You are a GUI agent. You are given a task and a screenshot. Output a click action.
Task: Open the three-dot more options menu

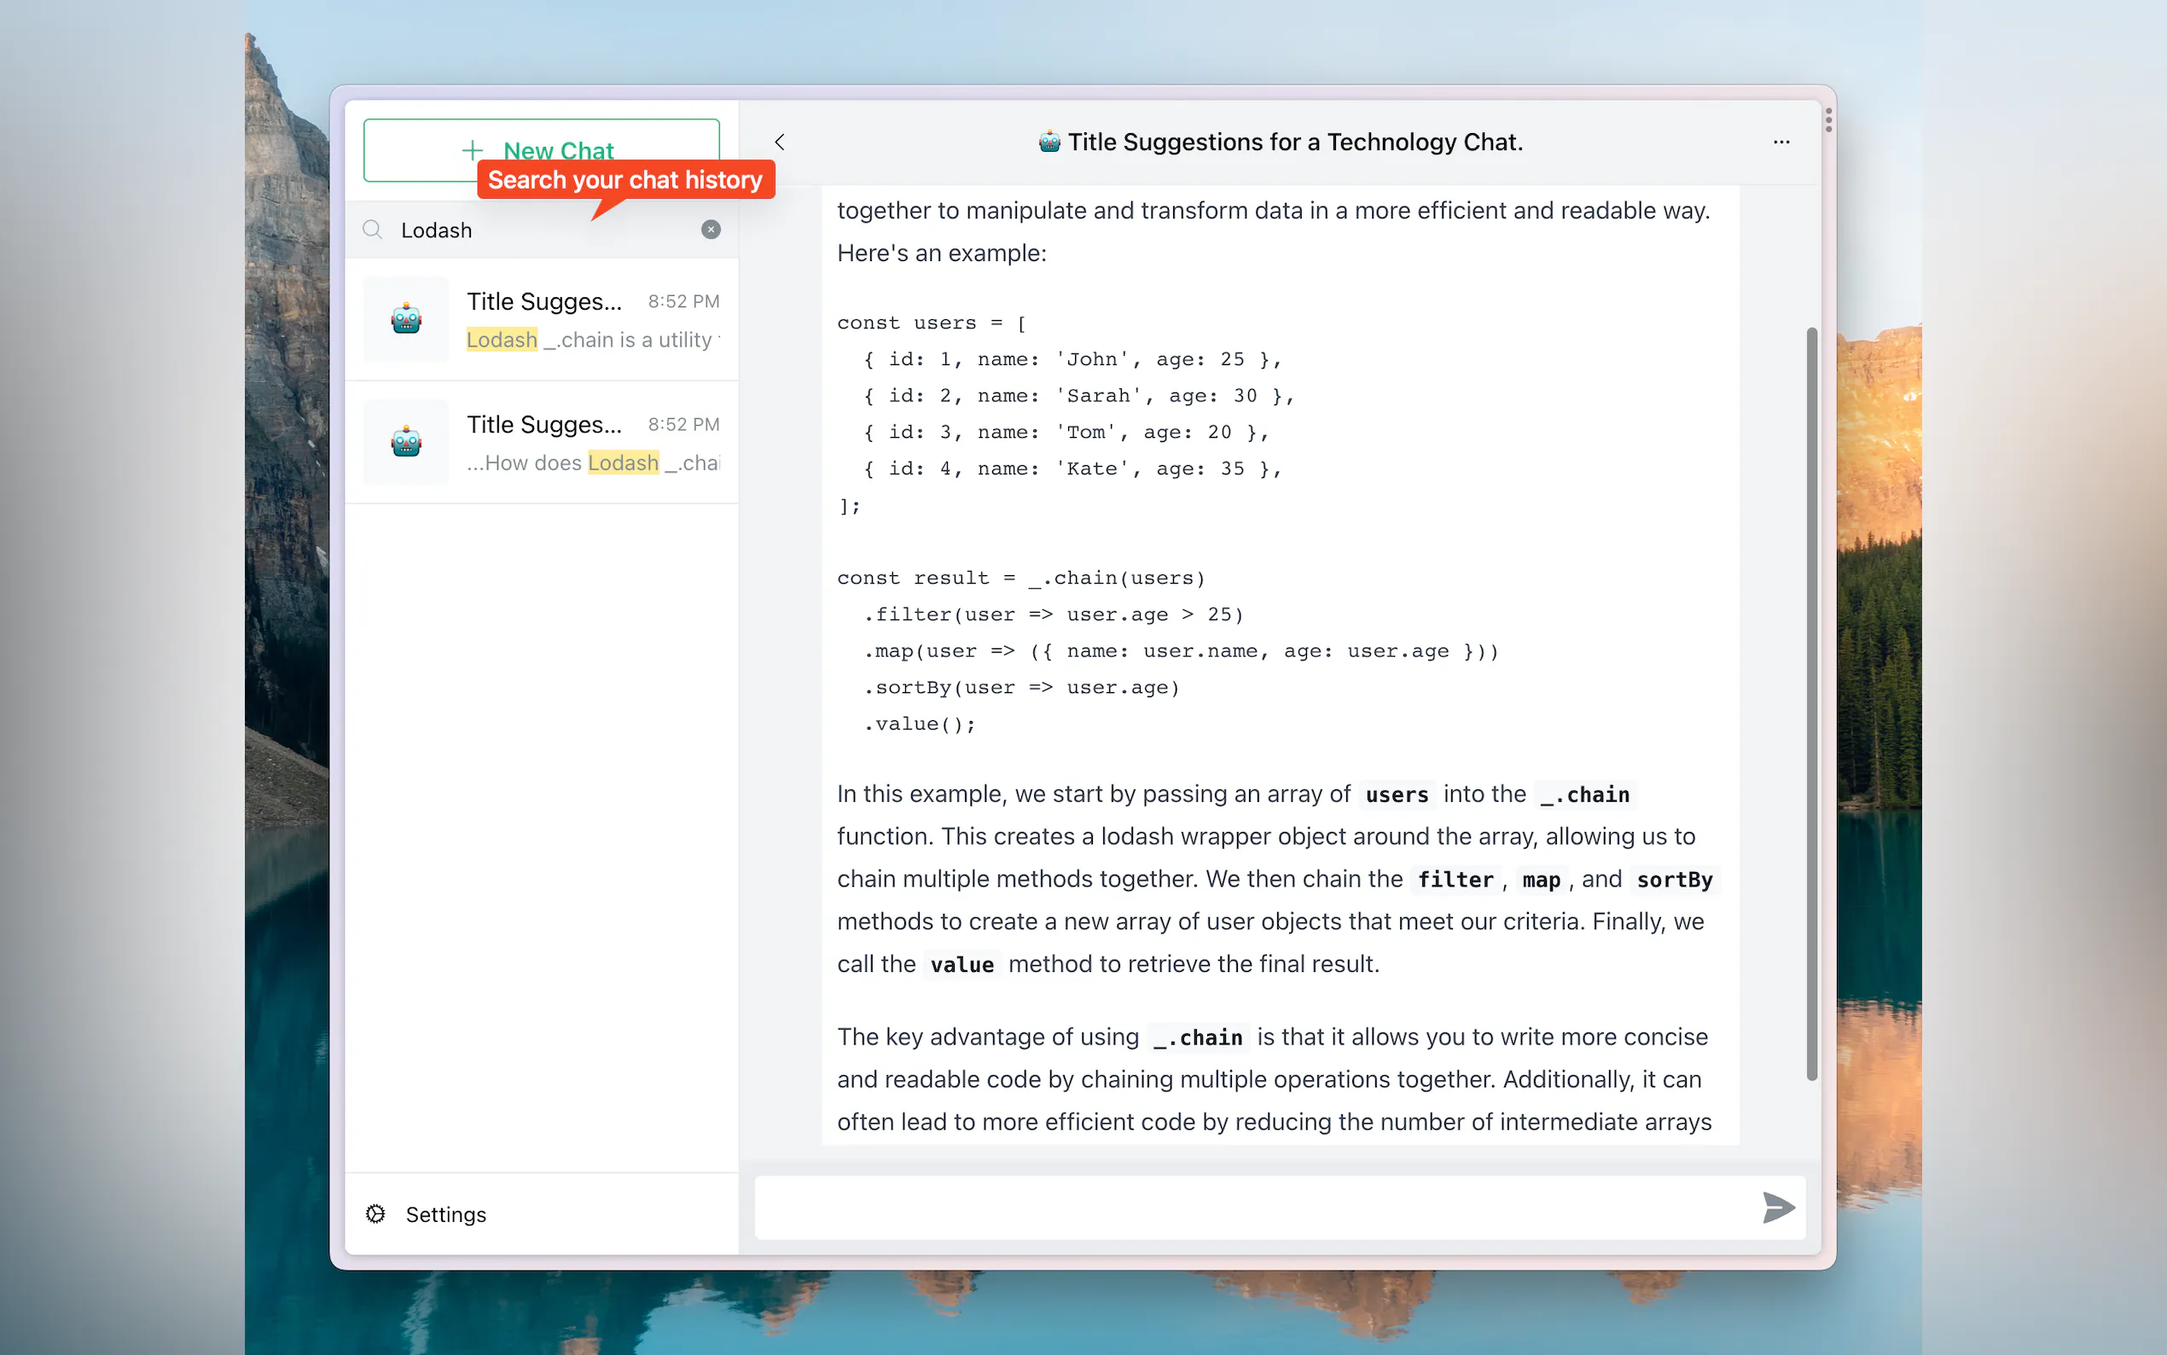[x=1781, y=142]
